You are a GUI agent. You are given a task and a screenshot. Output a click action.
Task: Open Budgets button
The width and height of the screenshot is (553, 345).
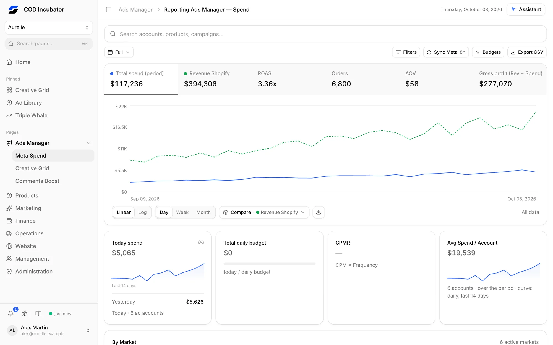click(488, 52)
